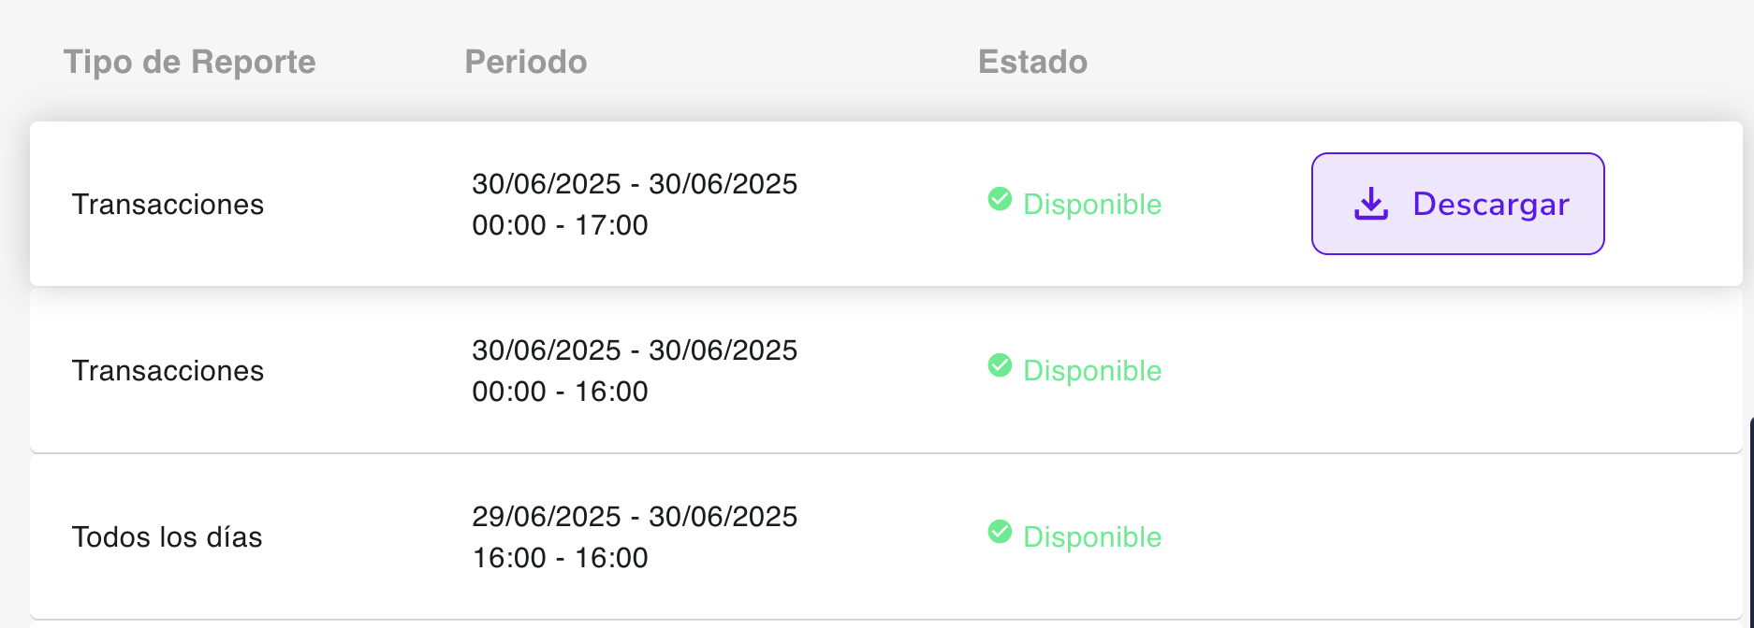Click green check icon in Transacciones 00:00 - 16:00 row
Viewport: 1754px width, 628px height.
click(x=1000, y=365)
